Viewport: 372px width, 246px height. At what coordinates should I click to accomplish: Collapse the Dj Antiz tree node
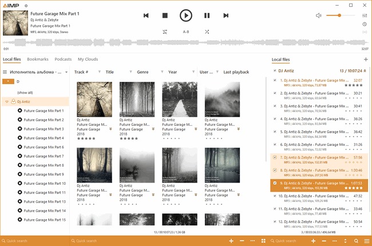click(7, 101)
